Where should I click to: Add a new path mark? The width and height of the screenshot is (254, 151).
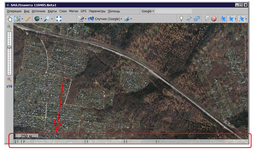189,19
